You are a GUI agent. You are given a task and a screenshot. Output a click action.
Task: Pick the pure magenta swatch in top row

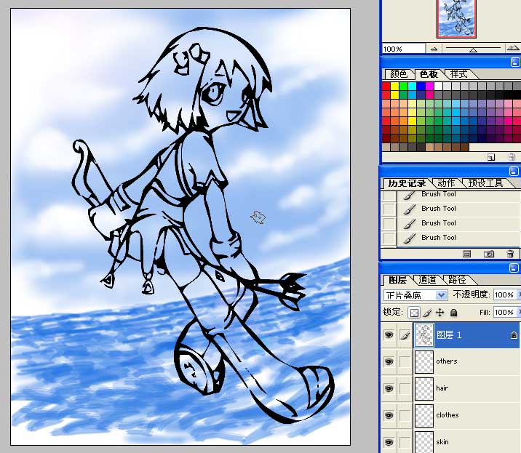(429, 87)
